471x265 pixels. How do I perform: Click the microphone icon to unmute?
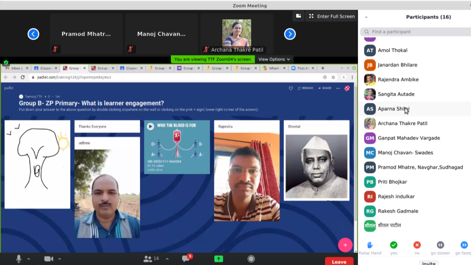(x=18, y=259)
